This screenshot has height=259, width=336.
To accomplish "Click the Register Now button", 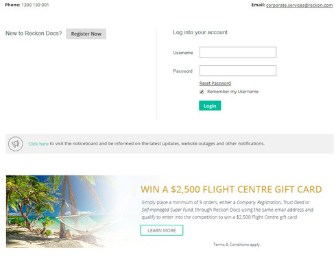I will click(x=86, y=34).
